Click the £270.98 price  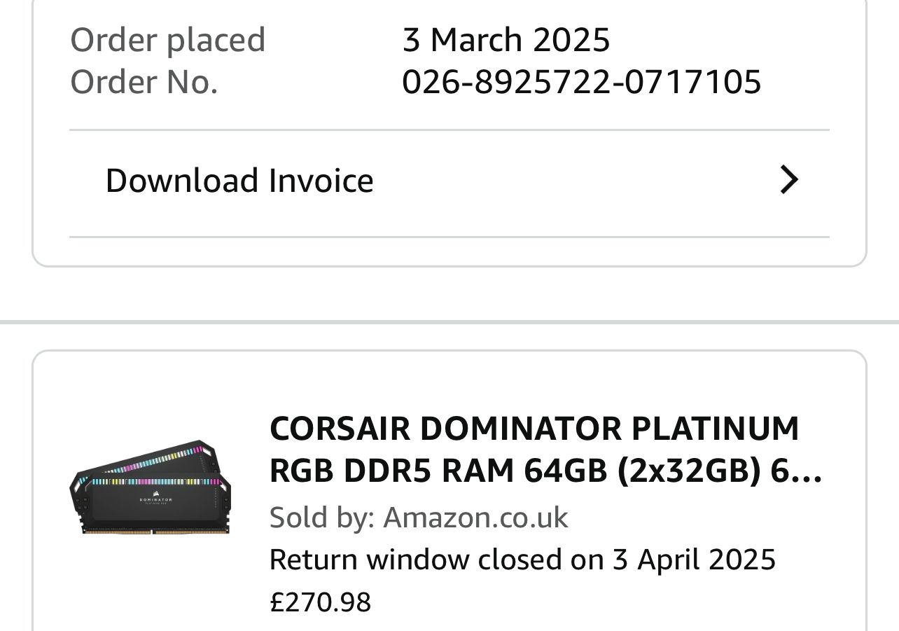320,602
